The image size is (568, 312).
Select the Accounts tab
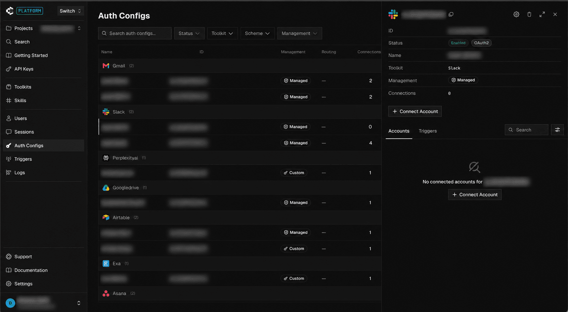tap(399, 131)
